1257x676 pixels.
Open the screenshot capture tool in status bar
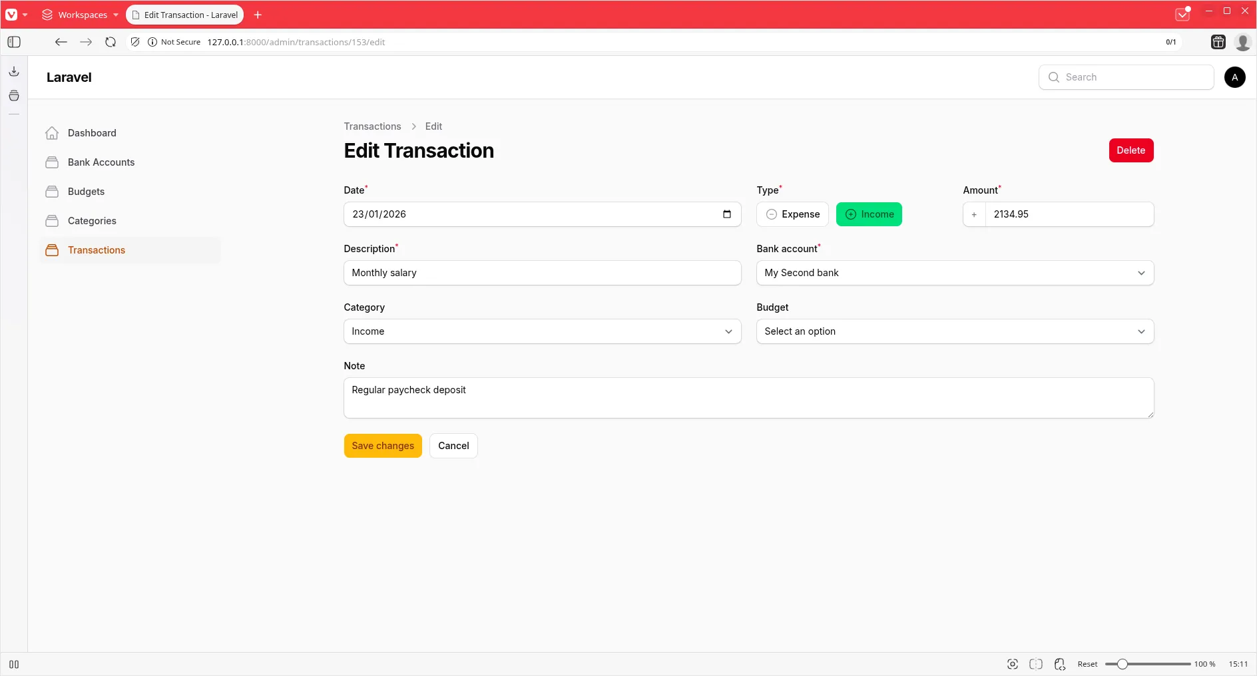(x=1012, y=663)
